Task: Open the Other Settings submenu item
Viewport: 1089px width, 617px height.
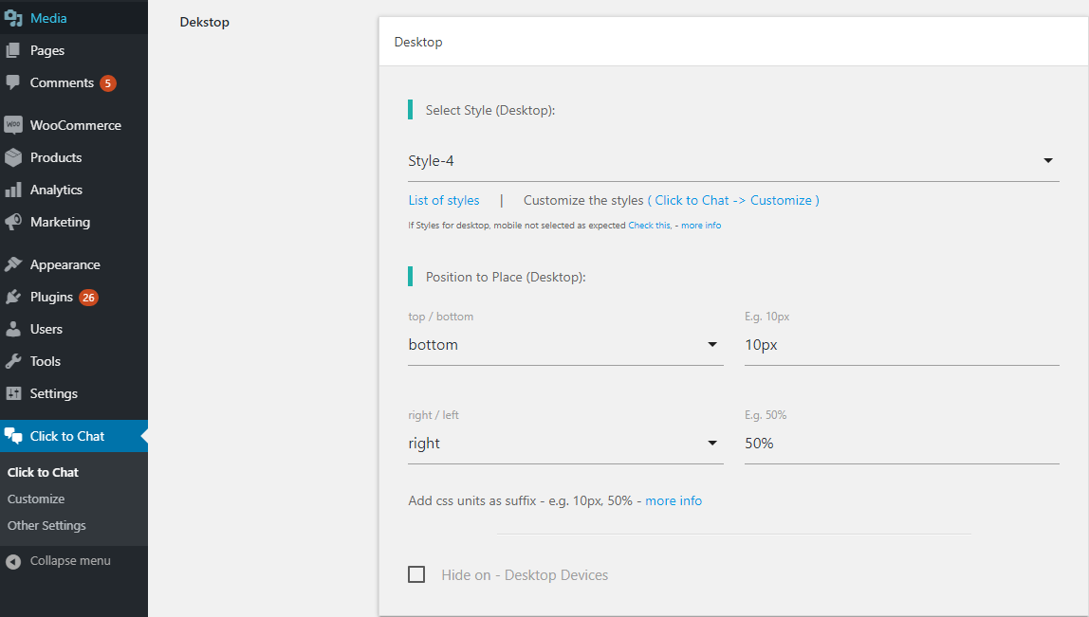Action: click(x=46, y=525)
